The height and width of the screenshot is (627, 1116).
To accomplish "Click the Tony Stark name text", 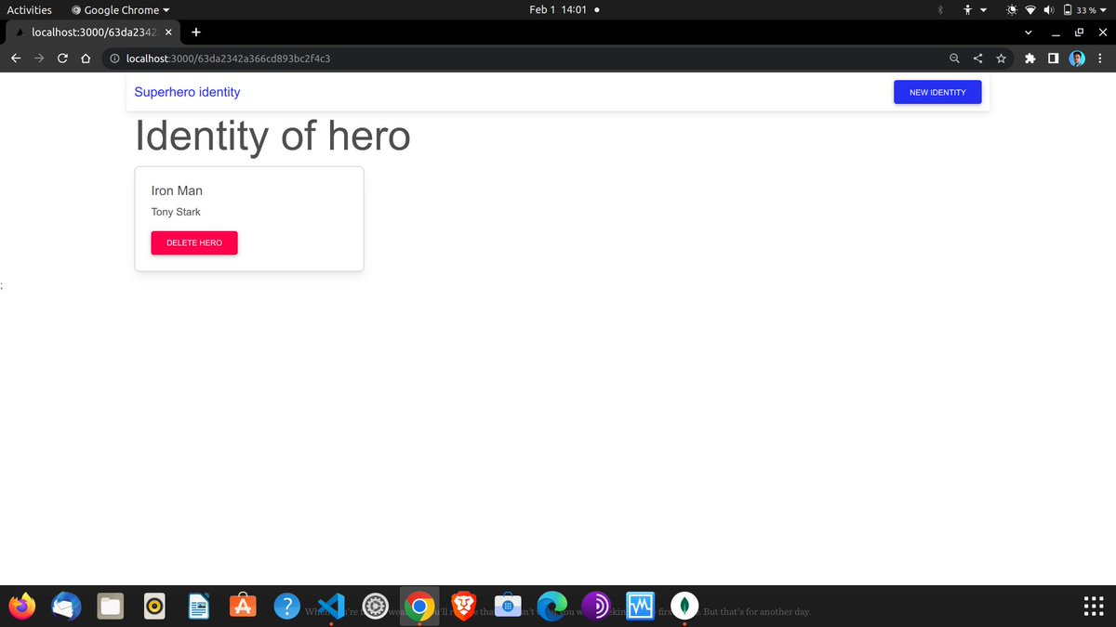I will point(176,212).
